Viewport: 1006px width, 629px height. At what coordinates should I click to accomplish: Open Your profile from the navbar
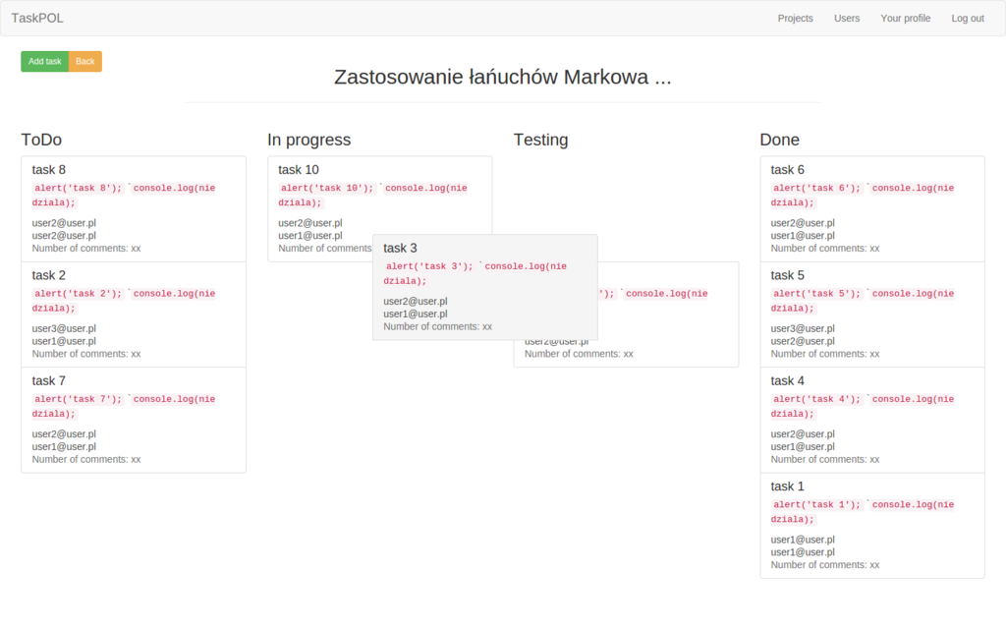point(905,18)
